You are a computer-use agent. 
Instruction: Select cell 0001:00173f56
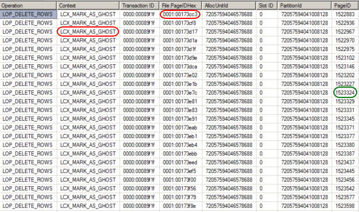coord(180,189)
